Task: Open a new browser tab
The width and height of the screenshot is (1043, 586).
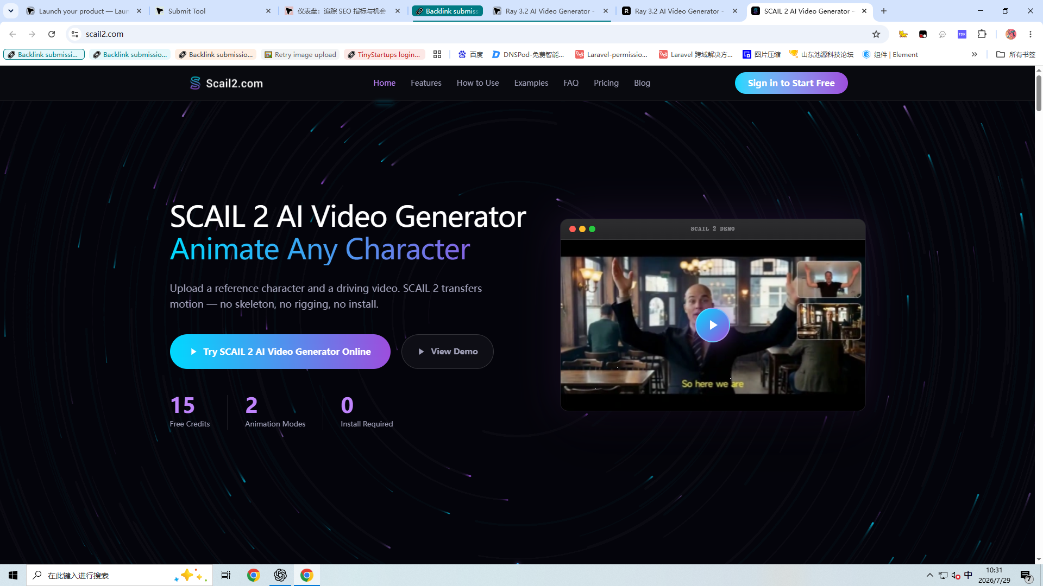Action: click(x=884, y=11)
